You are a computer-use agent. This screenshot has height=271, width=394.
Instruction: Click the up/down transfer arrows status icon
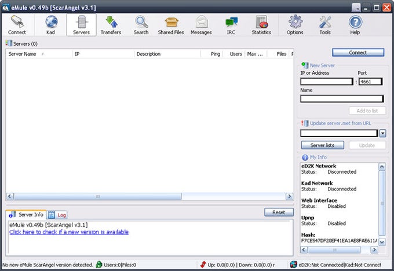pyautogui.click(x=203, y=265)
